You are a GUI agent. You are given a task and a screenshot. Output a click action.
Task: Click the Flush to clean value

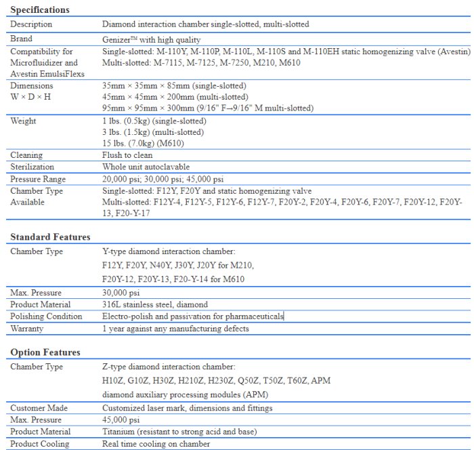(x=129, y=155)
